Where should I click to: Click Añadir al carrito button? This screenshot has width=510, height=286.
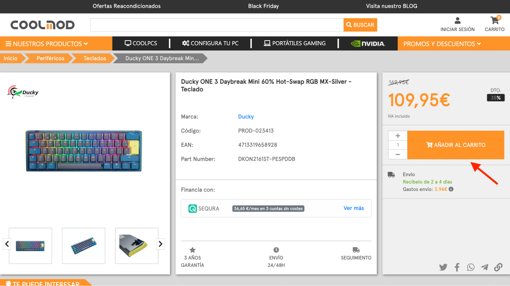(x=456, y=145)
